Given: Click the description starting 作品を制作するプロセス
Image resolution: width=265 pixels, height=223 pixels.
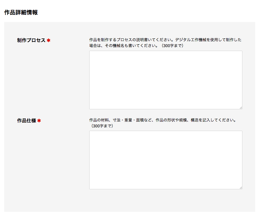Looking at the screenshot, I should [x=165, y=43].
